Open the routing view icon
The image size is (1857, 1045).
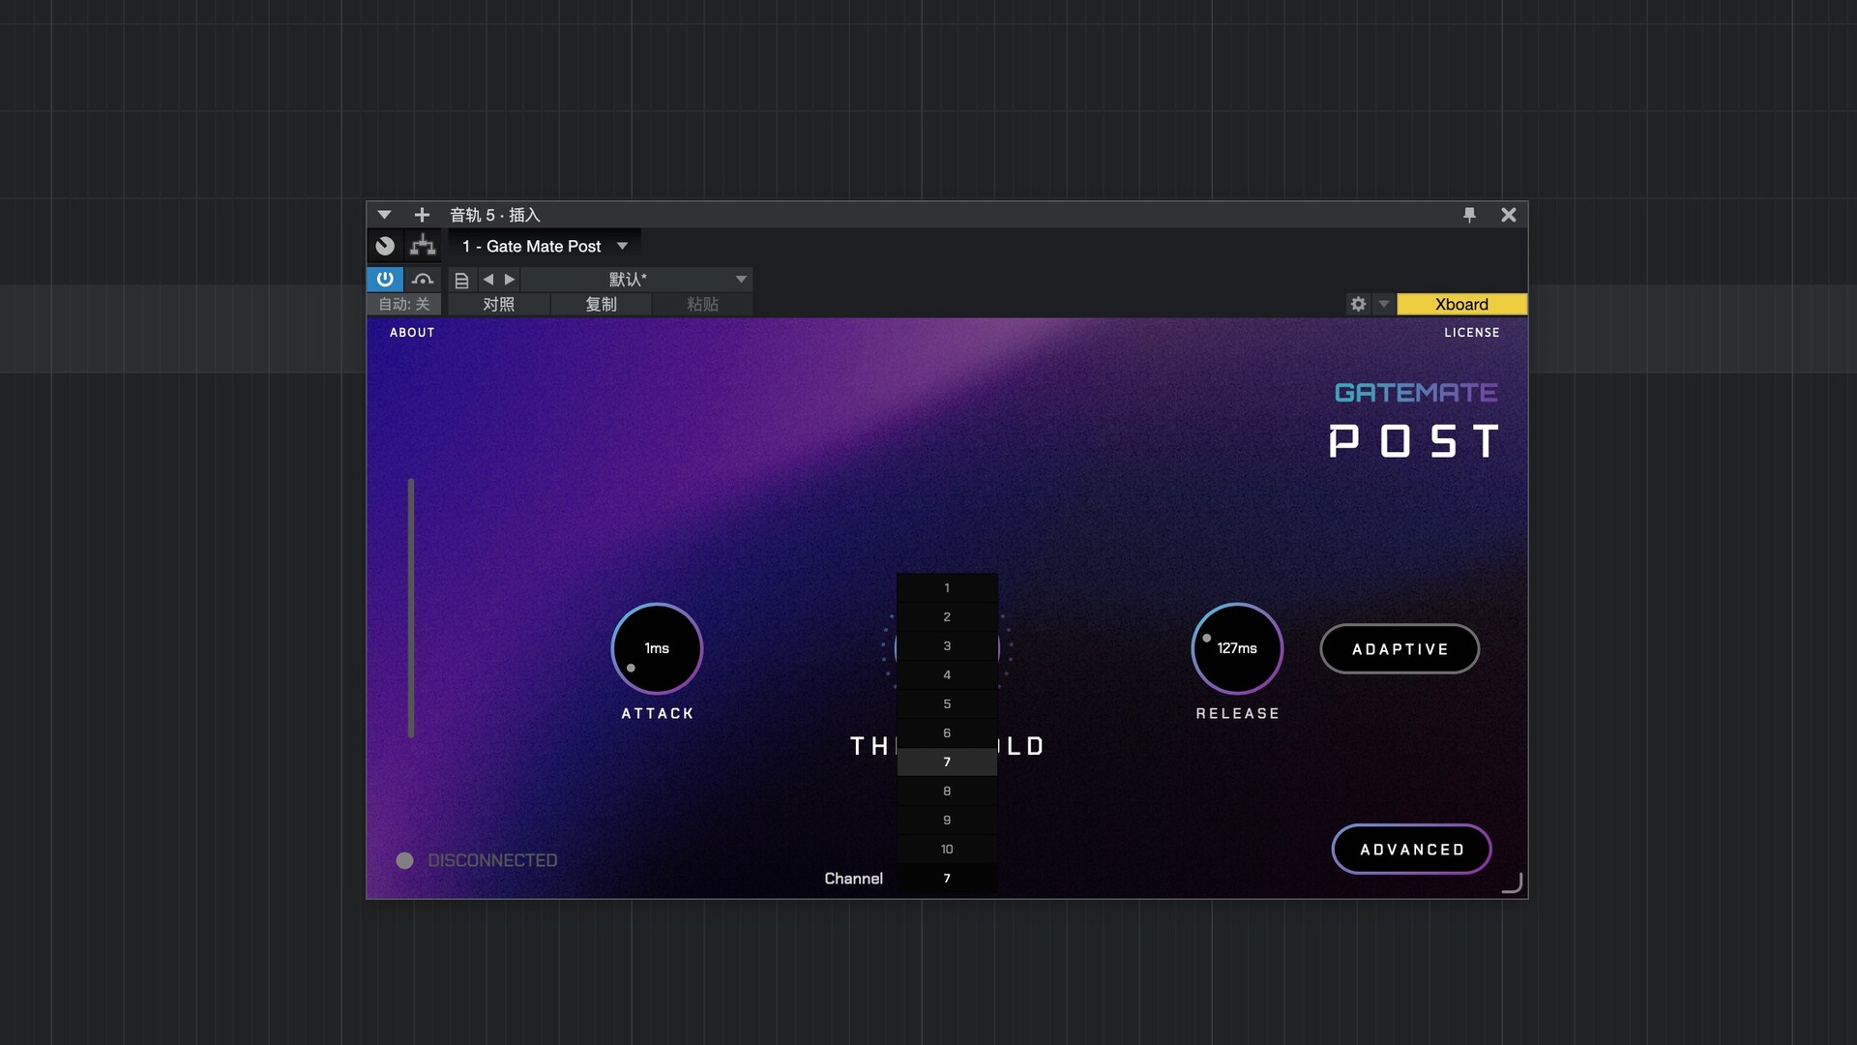click(423, 246)
